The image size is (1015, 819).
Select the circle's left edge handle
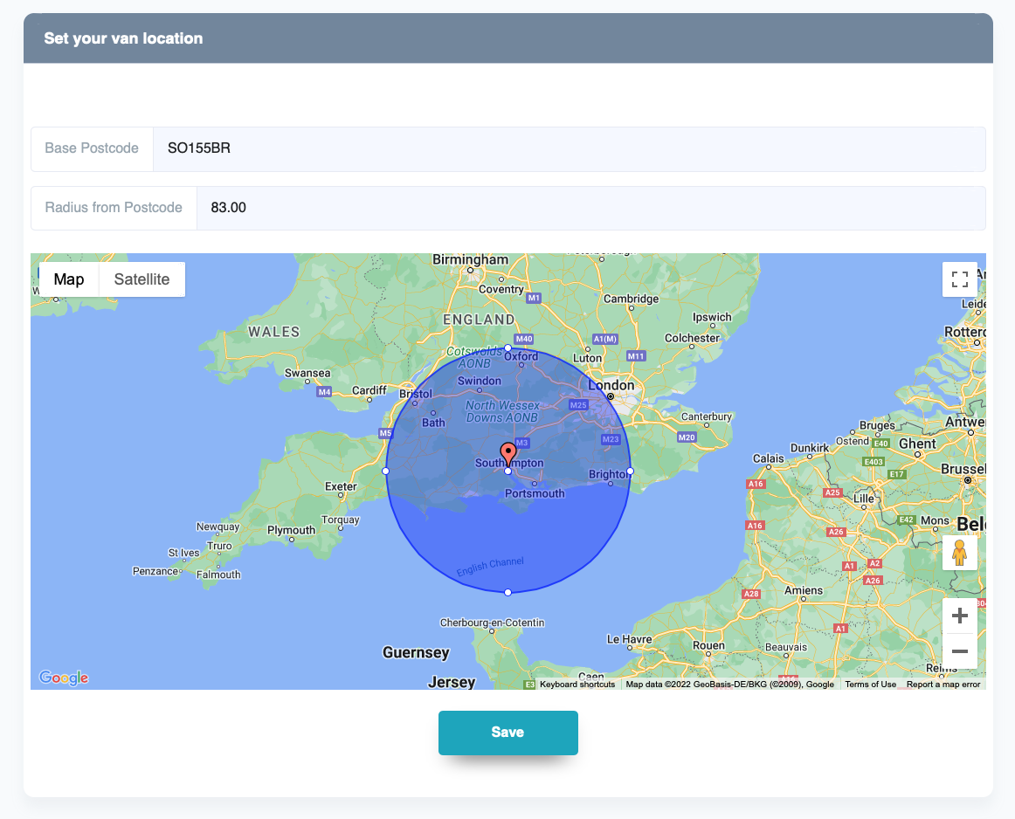386,471
